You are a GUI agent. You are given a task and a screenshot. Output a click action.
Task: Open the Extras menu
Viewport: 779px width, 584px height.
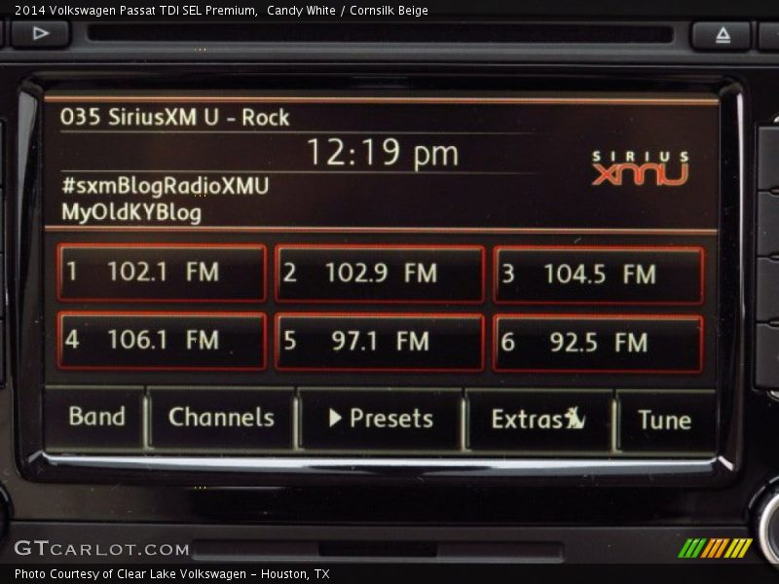[538, 420]
